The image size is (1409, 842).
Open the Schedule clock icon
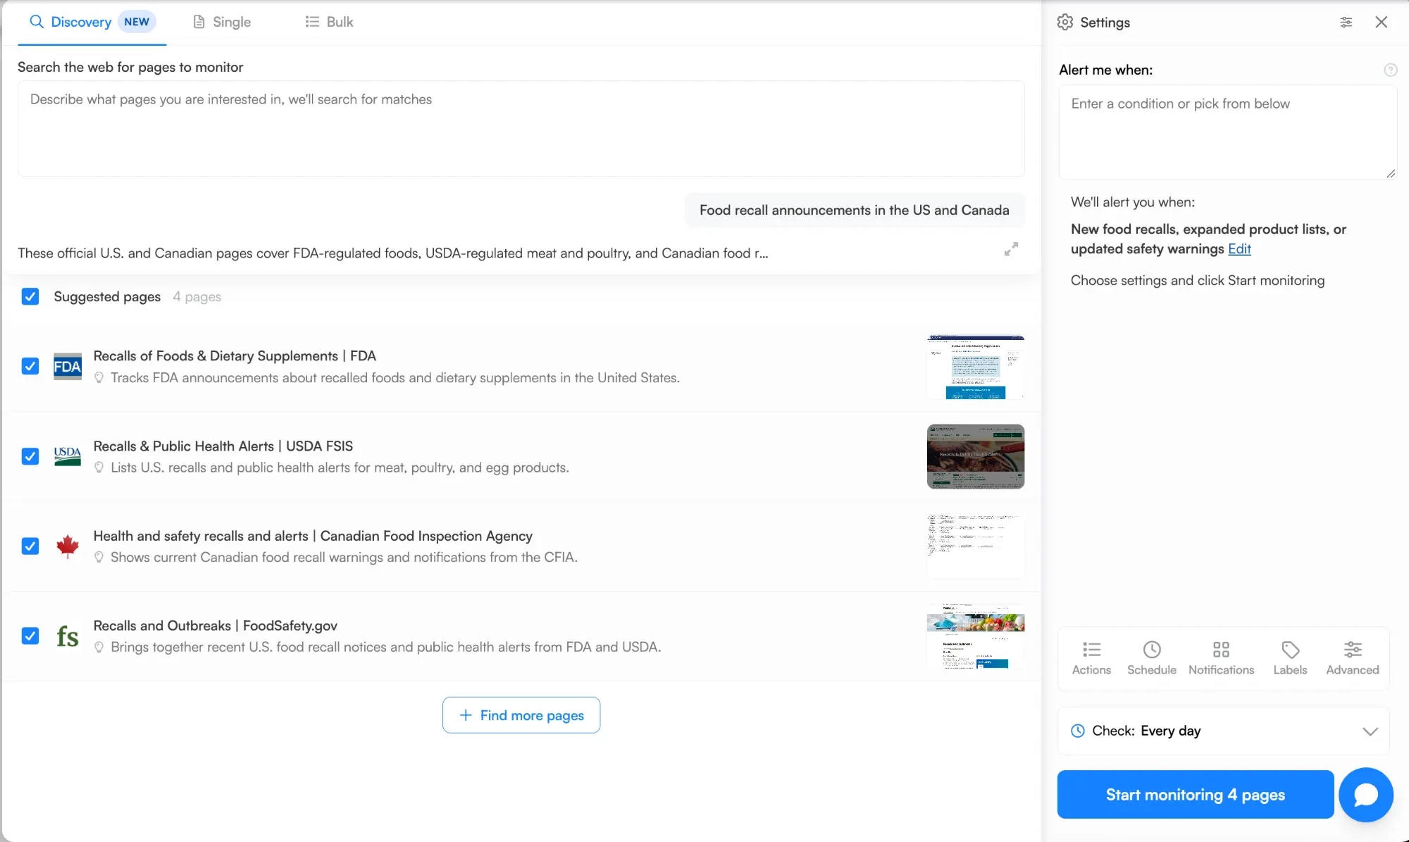tap(1151, 658)
